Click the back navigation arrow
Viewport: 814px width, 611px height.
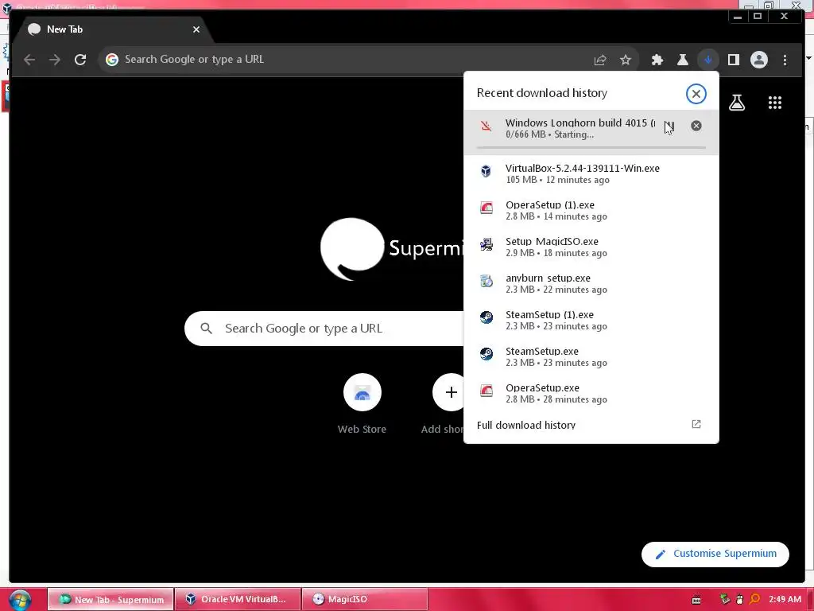point(29,60)
